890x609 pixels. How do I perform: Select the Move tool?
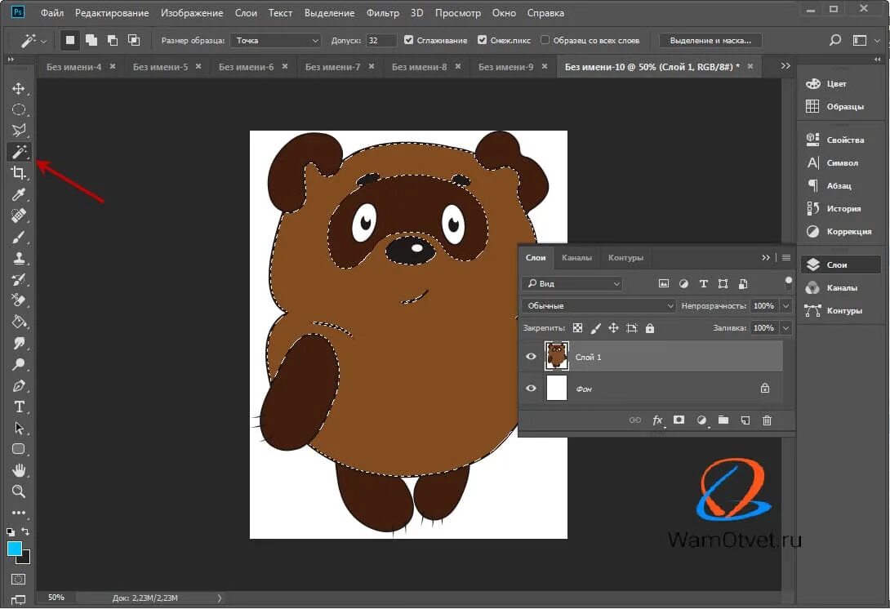pos(19,88)
